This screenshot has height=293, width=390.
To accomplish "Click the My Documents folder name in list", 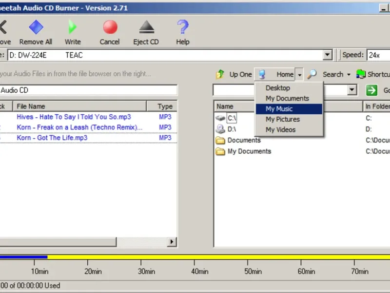I will (x=249, y=151).
